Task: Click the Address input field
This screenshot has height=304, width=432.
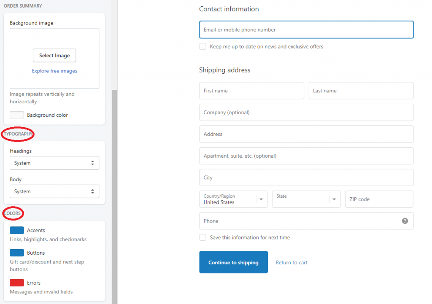Action: coord(306,134)
